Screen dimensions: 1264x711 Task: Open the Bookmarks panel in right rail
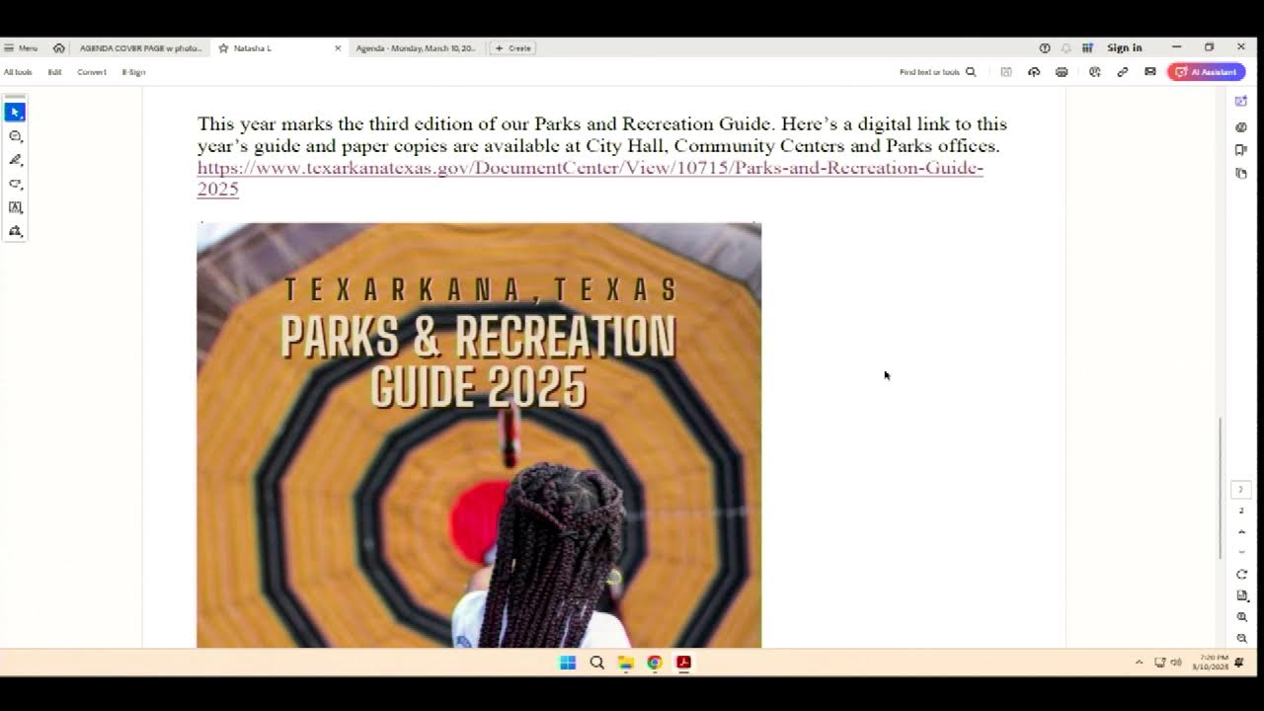point(1241,150)
